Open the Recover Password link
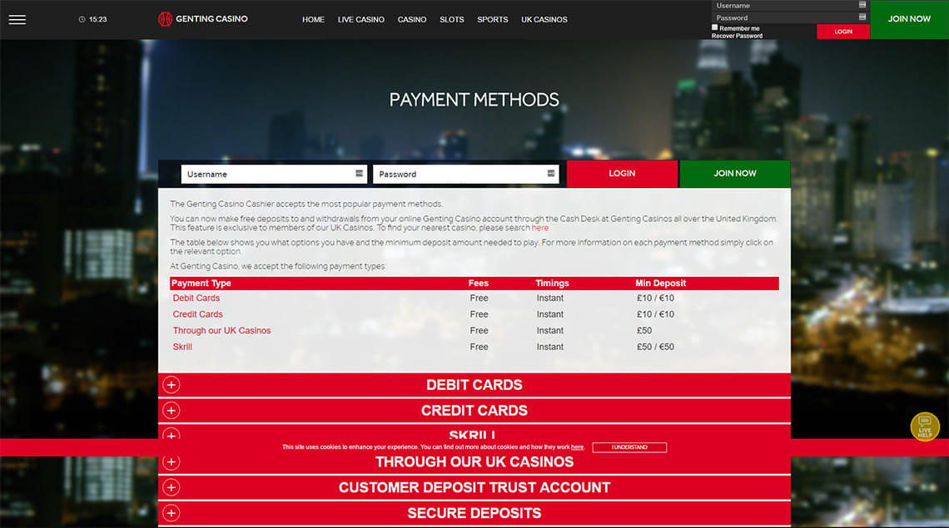 pos(738,36)
